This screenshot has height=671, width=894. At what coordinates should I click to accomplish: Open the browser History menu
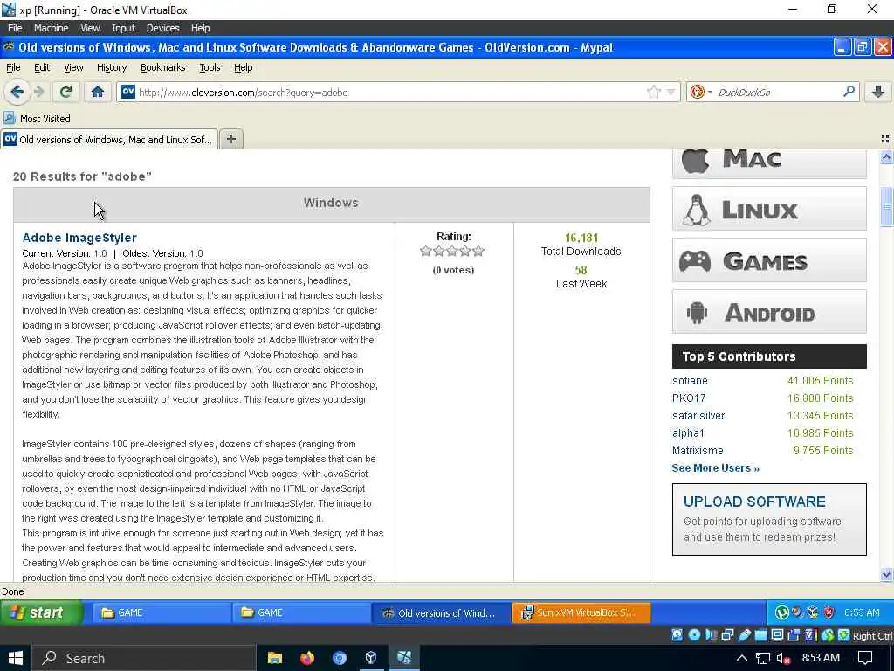112,67
